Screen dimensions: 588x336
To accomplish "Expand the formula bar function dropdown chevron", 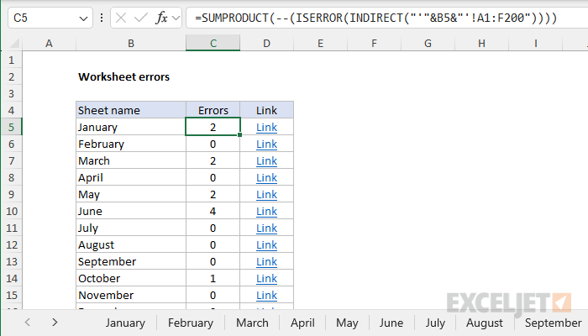I will click(x=176, y=18).
